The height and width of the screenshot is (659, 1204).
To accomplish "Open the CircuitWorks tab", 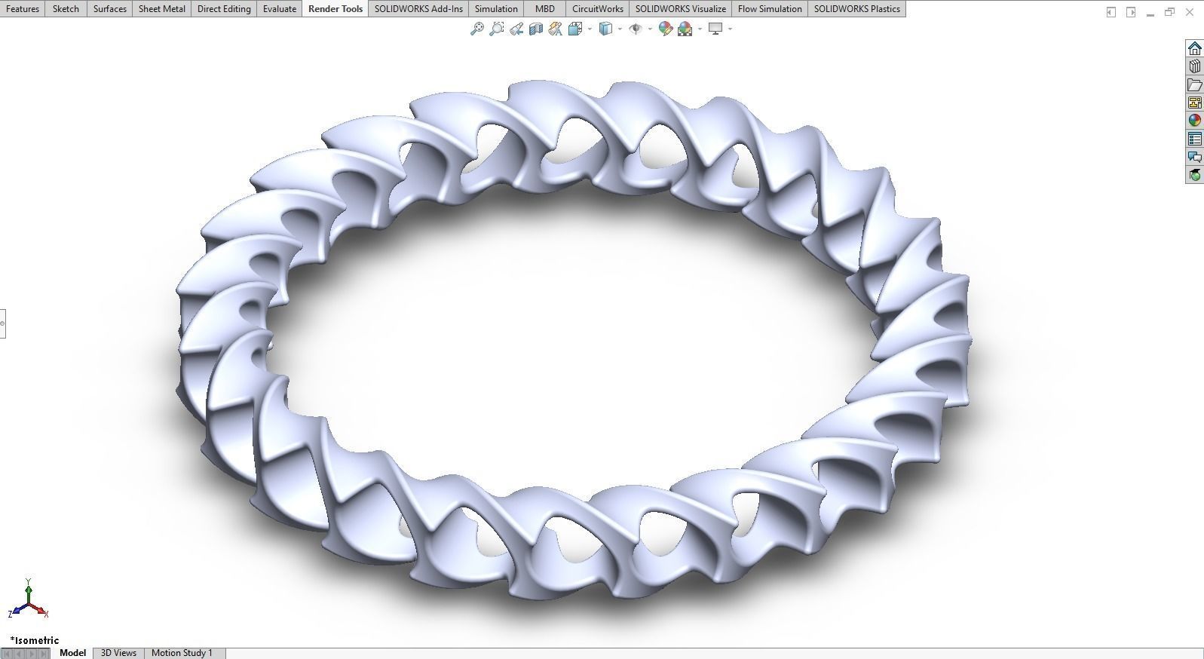I will [597, 9].
